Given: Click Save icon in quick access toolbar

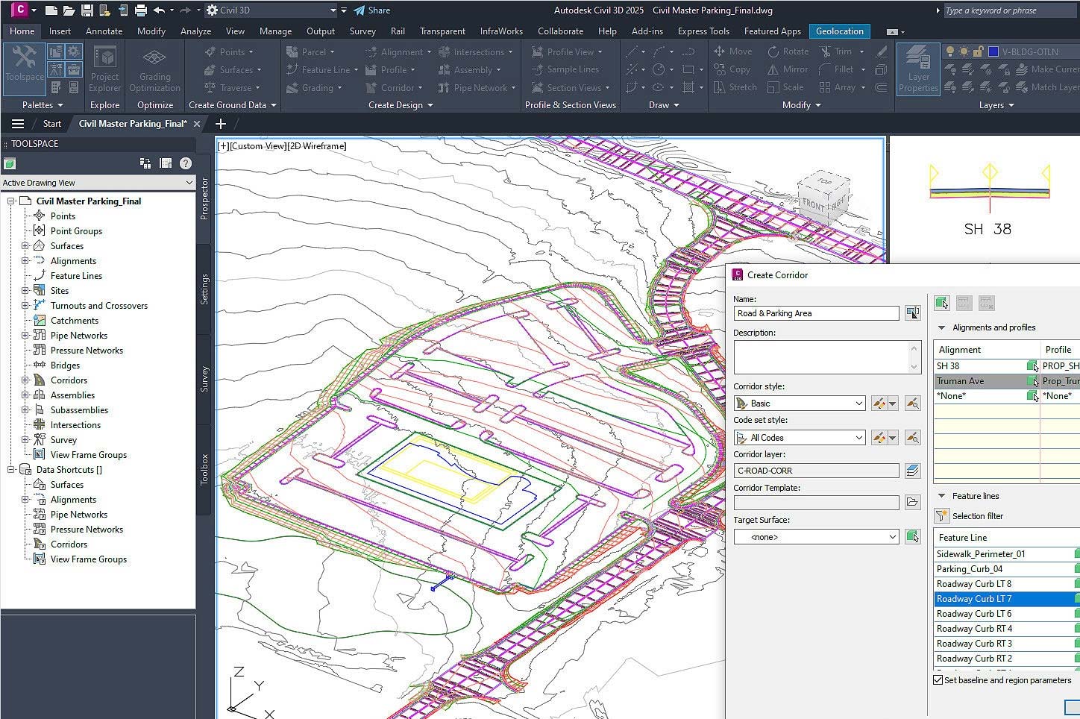Looking at the screenshot, I should coord(87,10).
